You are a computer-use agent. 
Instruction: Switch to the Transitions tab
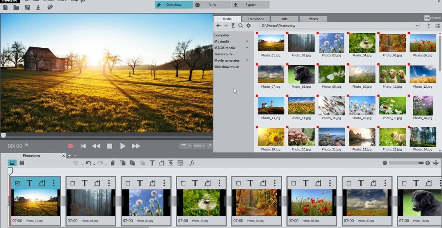tap(256, 19)
